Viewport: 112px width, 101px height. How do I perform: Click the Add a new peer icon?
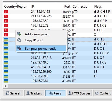point(19,34)
